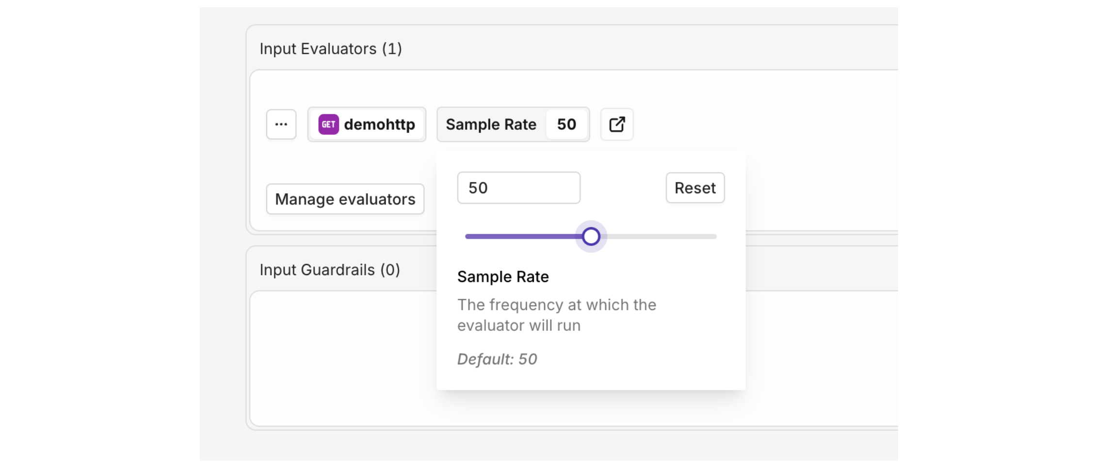This screenshot has height=465, width=1095.
Task: Focus the sample rate number input field
Action: pyautogui.click(x=518, y=188)
